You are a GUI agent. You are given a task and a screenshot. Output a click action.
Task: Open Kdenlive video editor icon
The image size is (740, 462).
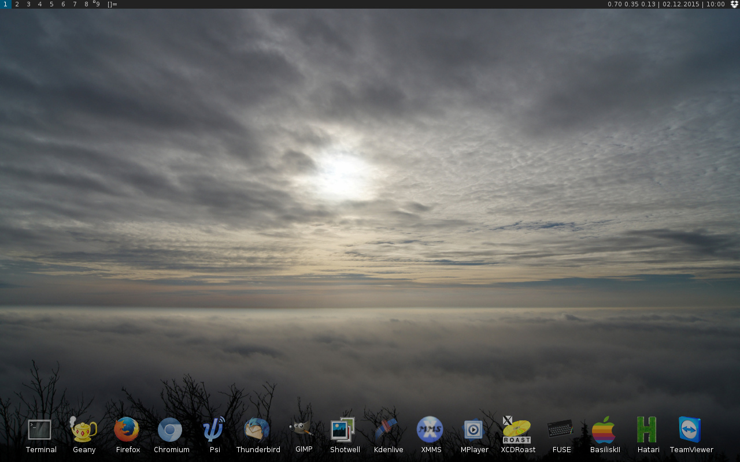[387, 430]
